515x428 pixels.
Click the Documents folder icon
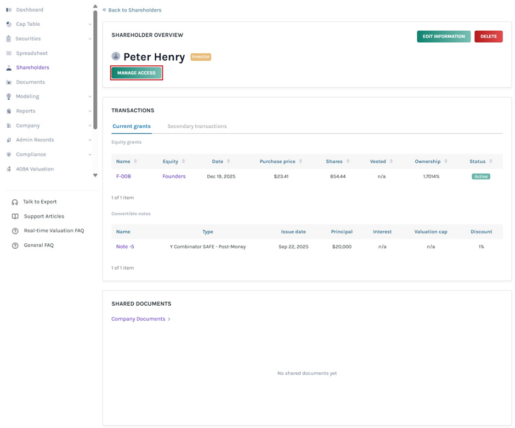(x=9, y=82)
